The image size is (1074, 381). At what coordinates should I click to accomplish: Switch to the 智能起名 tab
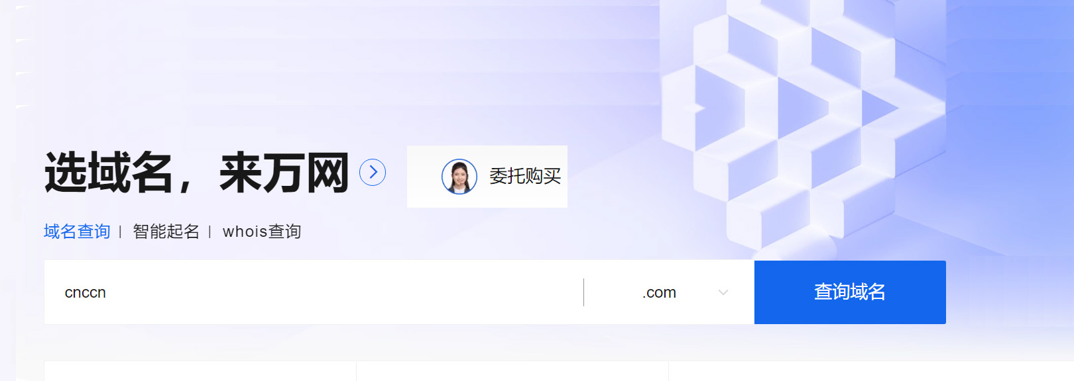pyautogui.click(x=166, y=232)
